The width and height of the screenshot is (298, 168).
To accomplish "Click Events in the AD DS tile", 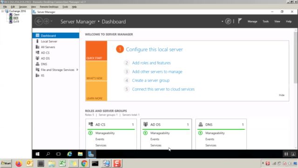I will click(155, 139).
